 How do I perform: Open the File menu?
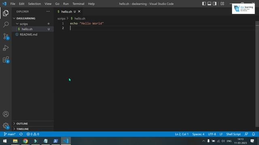click(13, 4)
